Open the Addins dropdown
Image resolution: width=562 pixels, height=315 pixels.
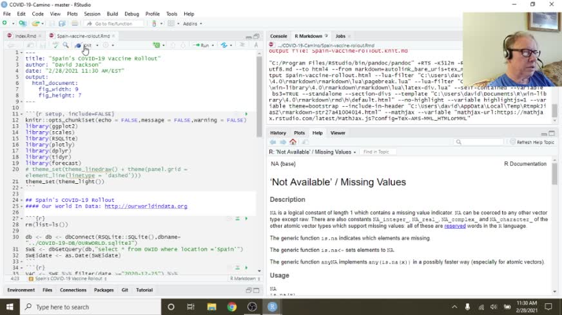(x=193, y=24)
